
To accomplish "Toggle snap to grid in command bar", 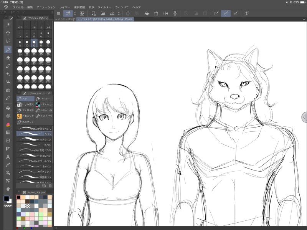I will (235, 13).
